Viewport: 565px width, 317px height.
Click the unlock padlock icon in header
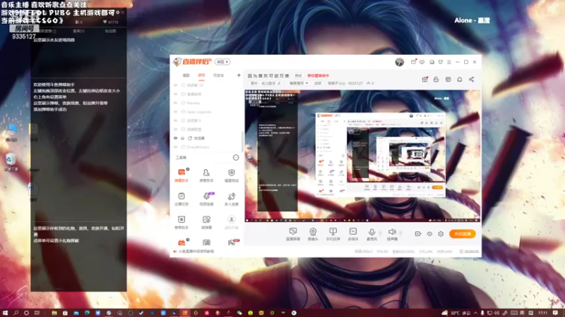(436, 80)
